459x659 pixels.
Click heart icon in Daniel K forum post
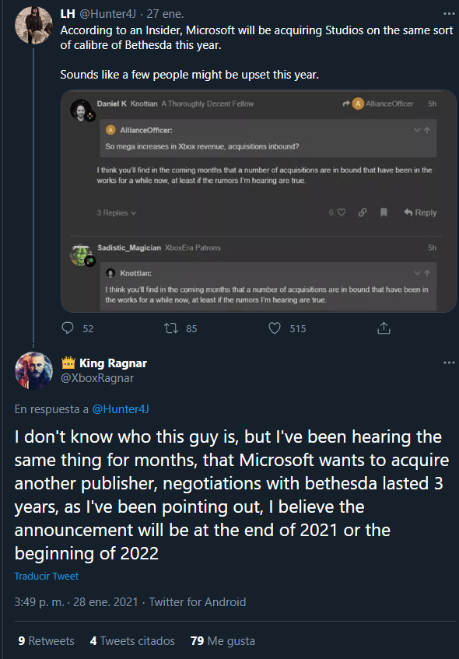point(342,212)
